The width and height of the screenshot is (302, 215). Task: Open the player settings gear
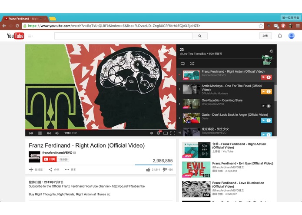point(159,133)
